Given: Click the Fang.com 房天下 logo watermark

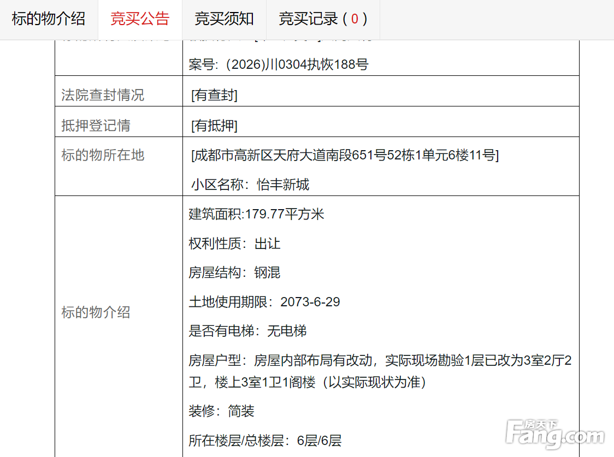Looking at the screenshot, I should (554, 433).
